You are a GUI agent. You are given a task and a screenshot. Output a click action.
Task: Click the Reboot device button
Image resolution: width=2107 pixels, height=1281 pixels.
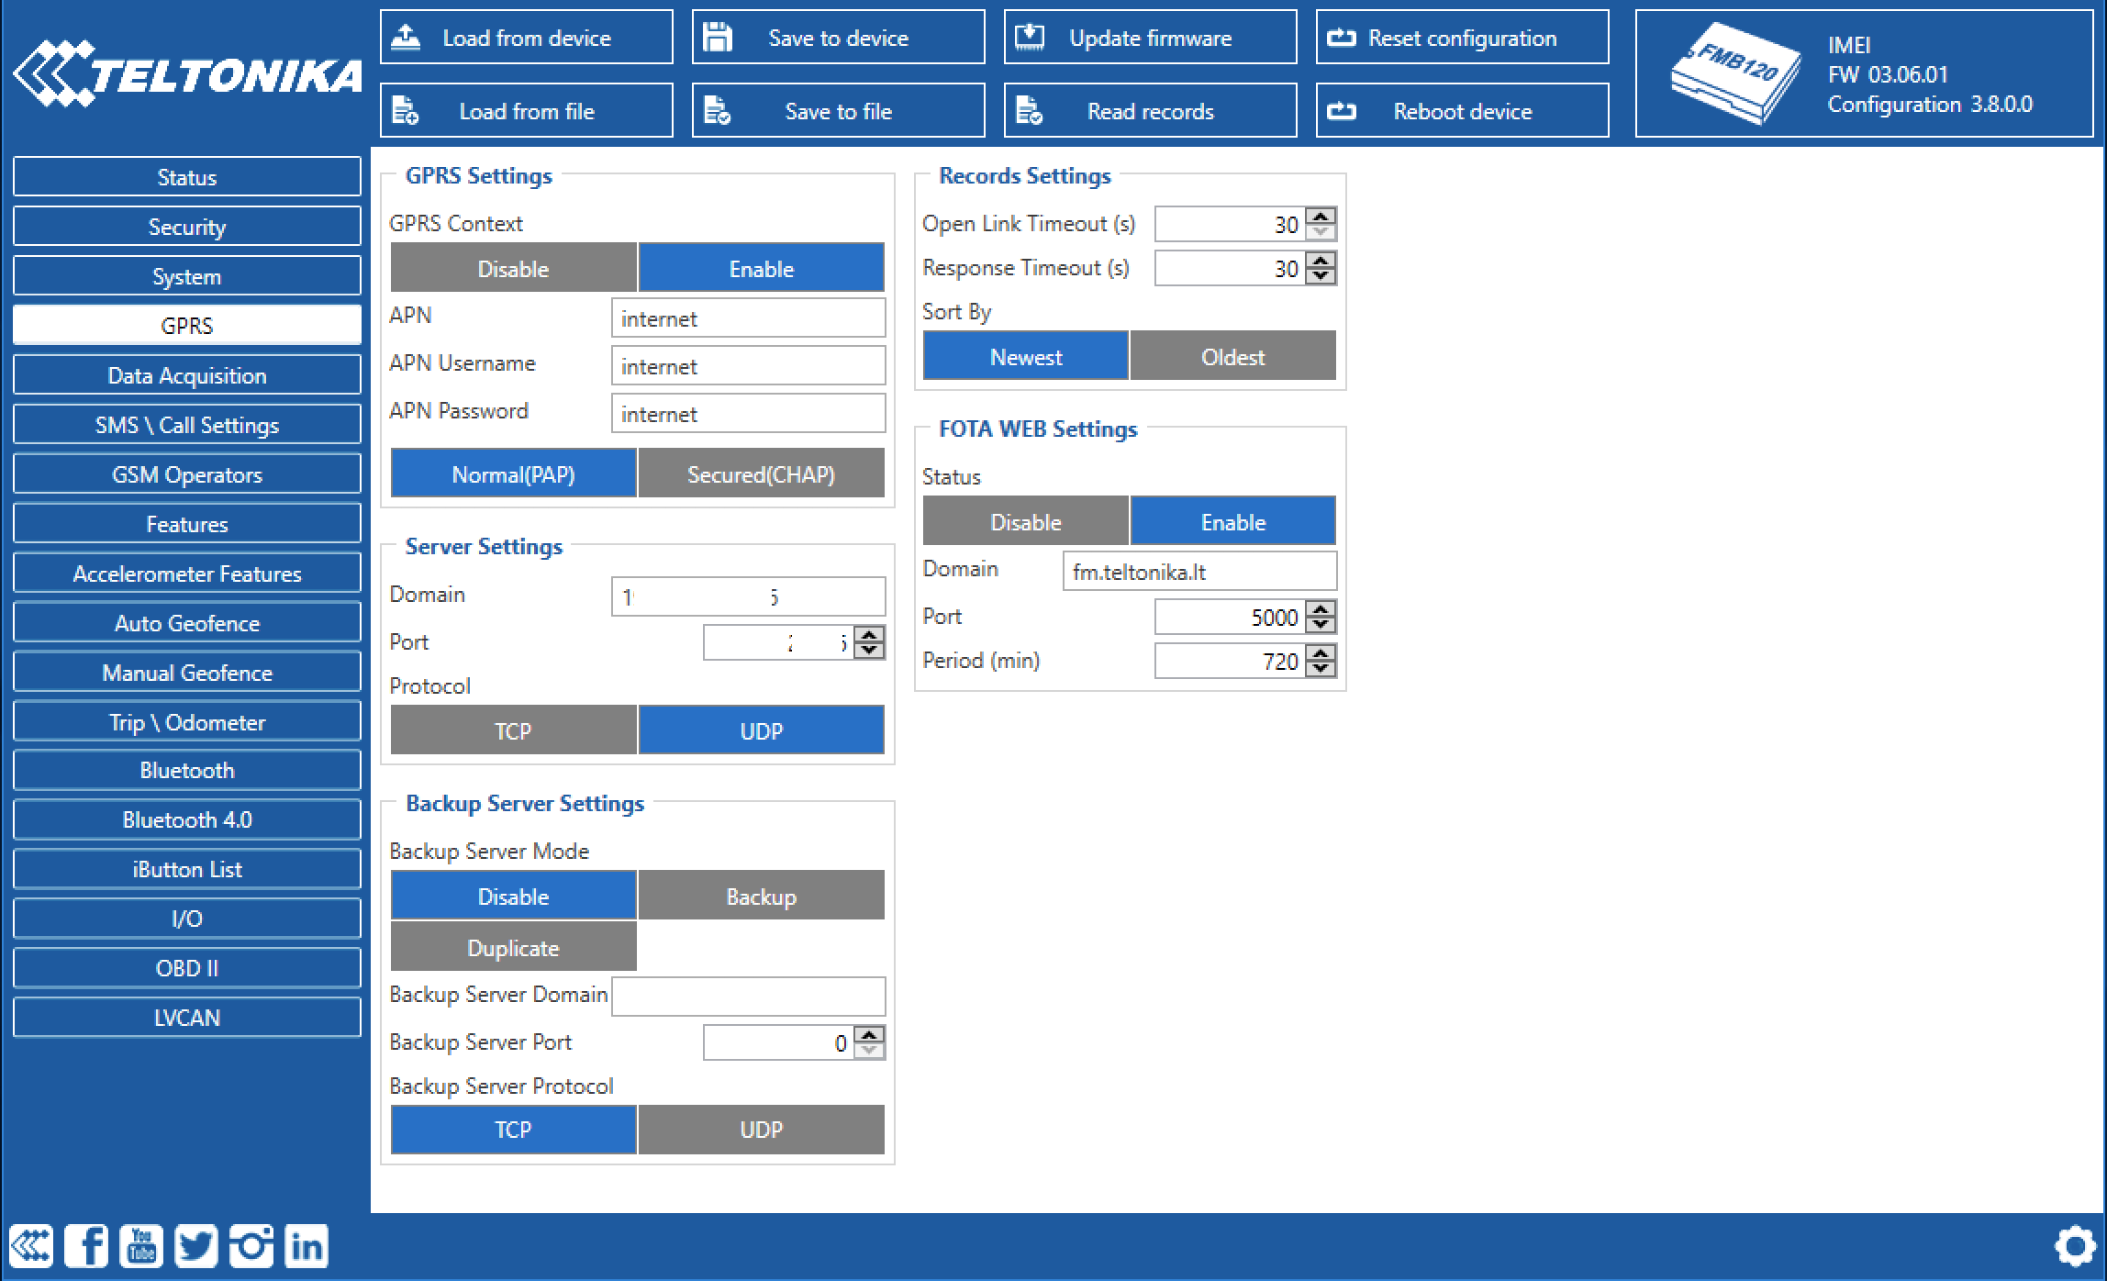pyautogui.click(x=1462, y=111)
